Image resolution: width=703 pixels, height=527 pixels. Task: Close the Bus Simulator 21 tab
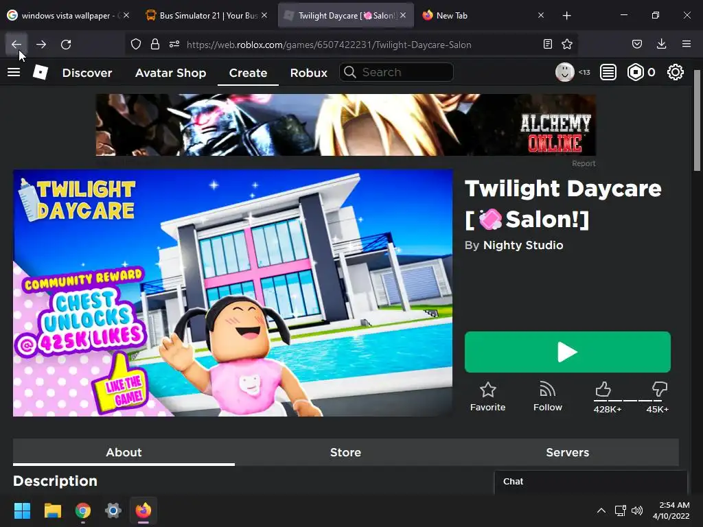[x=264, y=15]
